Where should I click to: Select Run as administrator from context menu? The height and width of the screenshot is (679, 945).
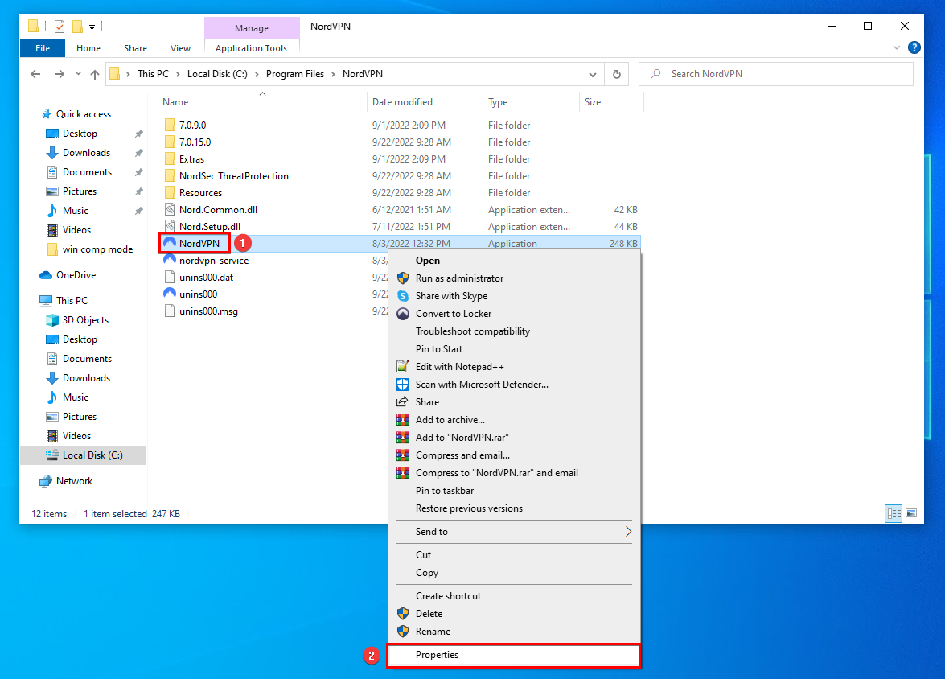(459, 278)
